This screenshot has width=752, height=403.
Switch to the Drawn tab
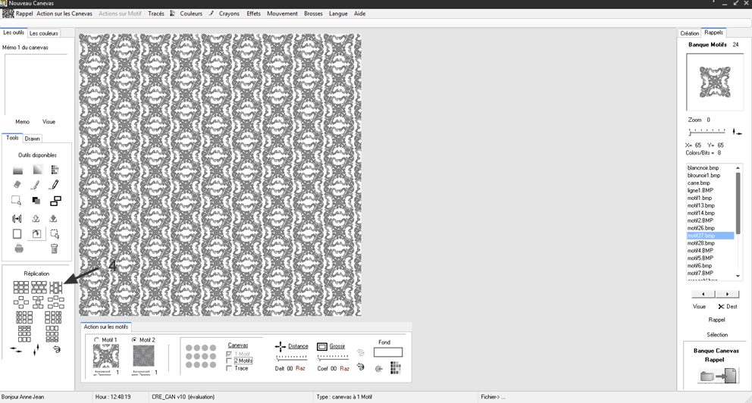point(33,139)
